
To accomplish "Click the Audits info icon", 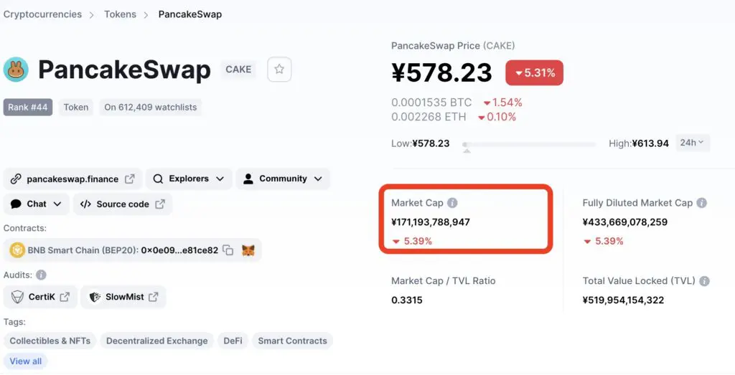I will (41, 275).
